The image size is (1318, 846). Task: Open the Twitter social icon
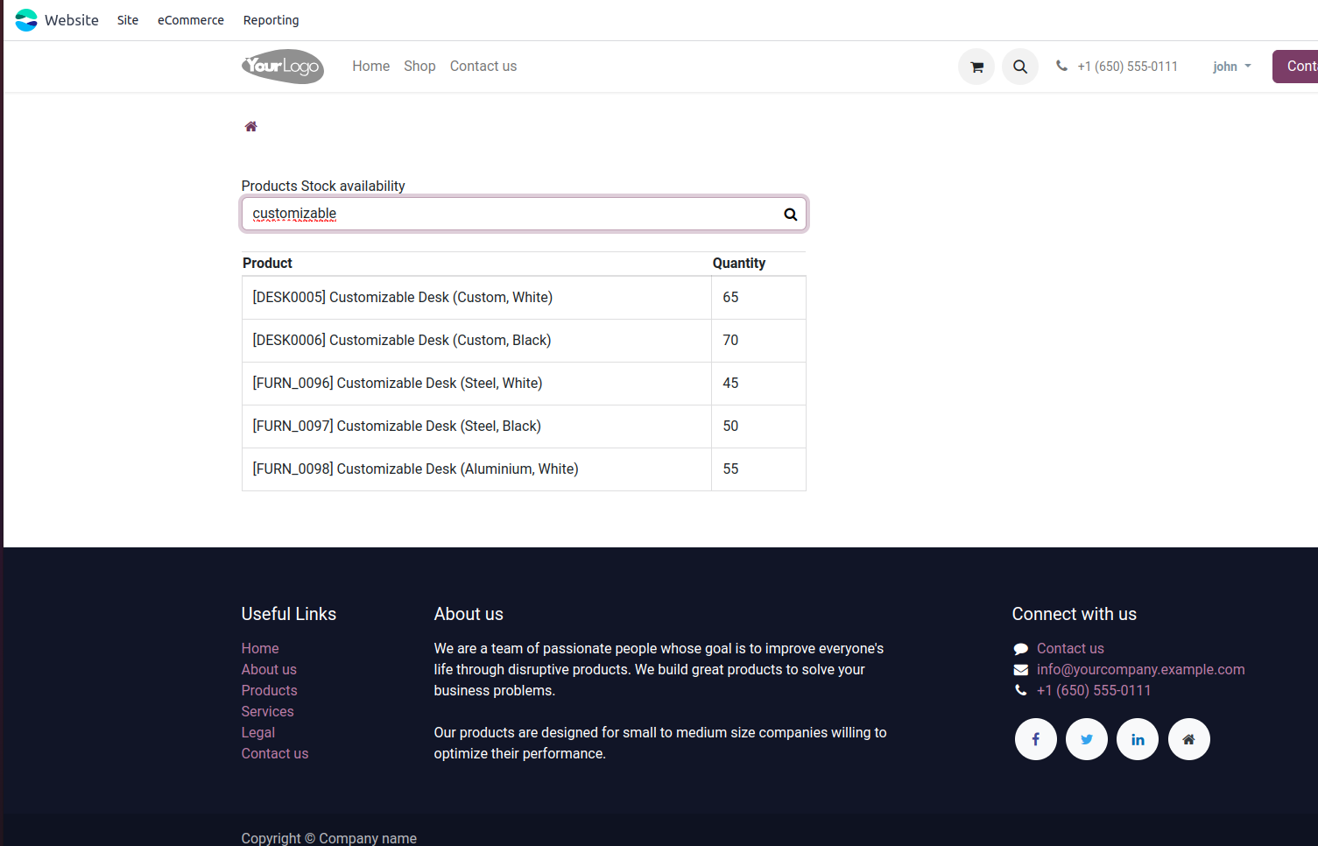click(1087, 739)
